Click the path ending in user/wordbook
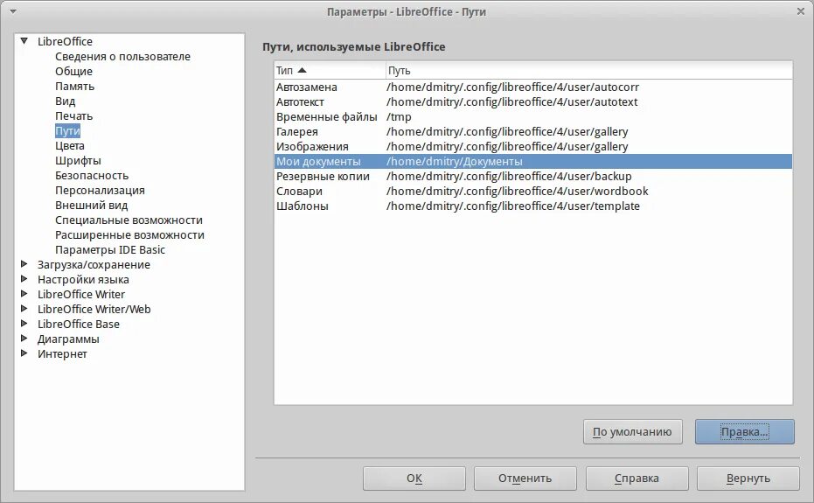Image resolution: width=814 pixels, height=503 pixels. [x=517, y=192]
